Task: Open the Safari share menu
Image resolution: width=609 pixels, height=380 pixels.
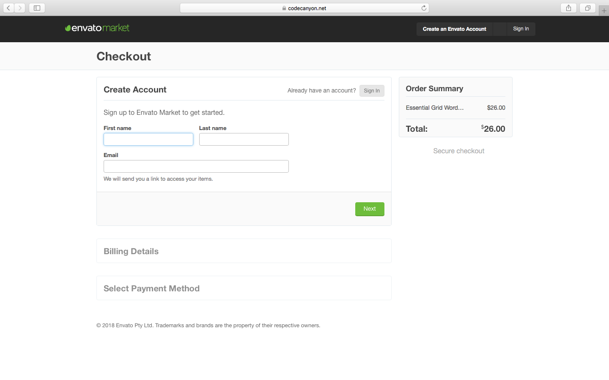Action: coord(568,8)
